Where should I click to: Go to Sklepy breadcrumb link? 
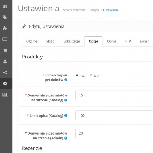click(94, 10)
